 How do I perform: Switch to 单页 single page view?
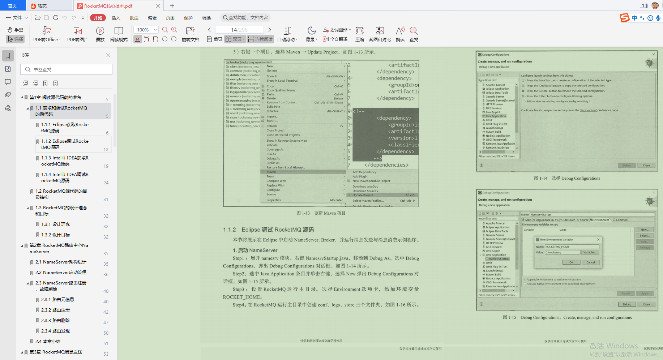[x=215, y=39]
